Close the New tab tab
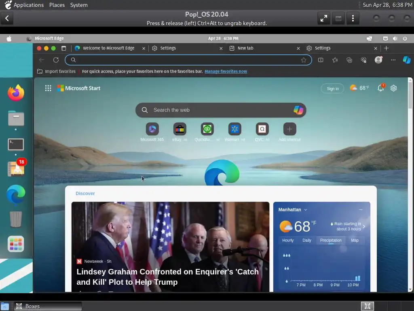 pyautogui.click(x=298, y=49)
